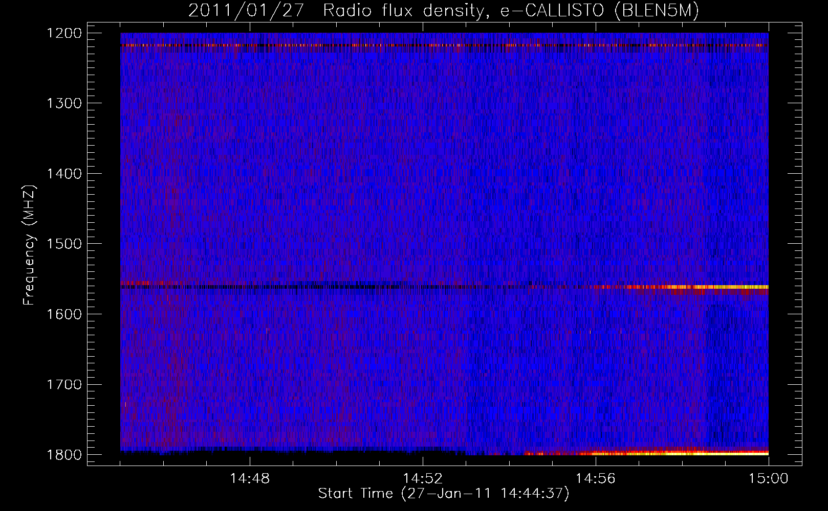Viewport: 828px width, 511px height.
Task: Click the 1400 frequency tick label
Action: (x=64, y=174)
